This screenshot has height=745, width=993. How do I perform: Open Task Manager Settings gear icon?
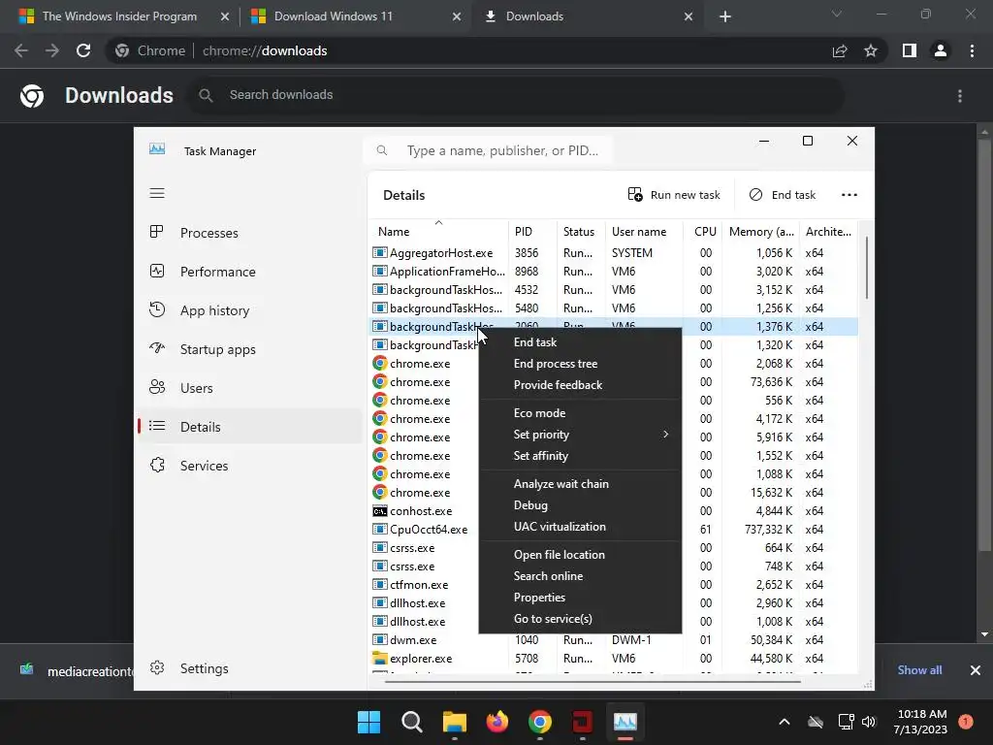[x=157, y=667]
